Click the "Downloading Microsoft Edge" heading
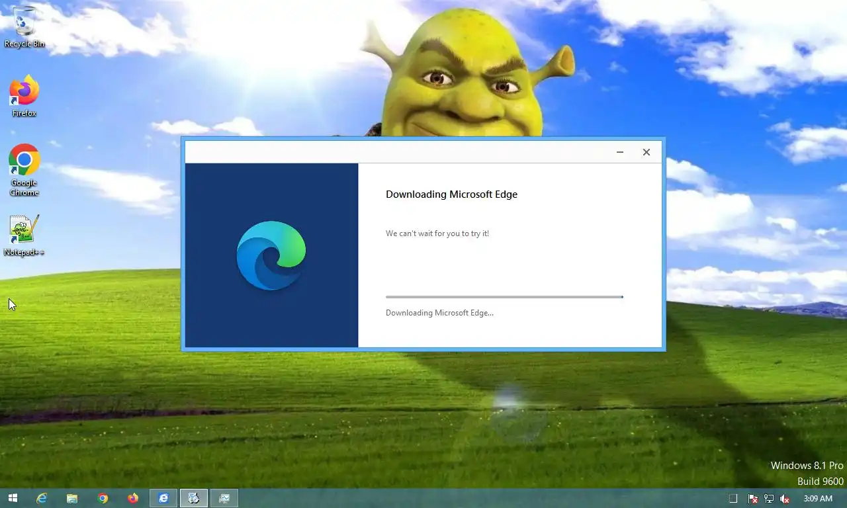Screen dimensions: 847x508 pyautogui.click(x=452, y=194)
